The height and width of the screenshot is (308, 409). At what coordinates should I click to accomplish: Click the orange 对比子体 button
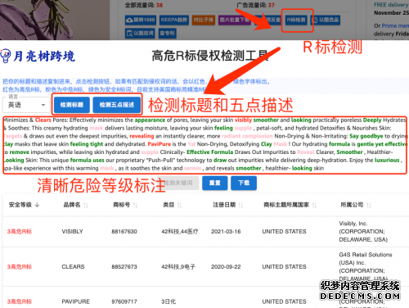coord(204,20)
